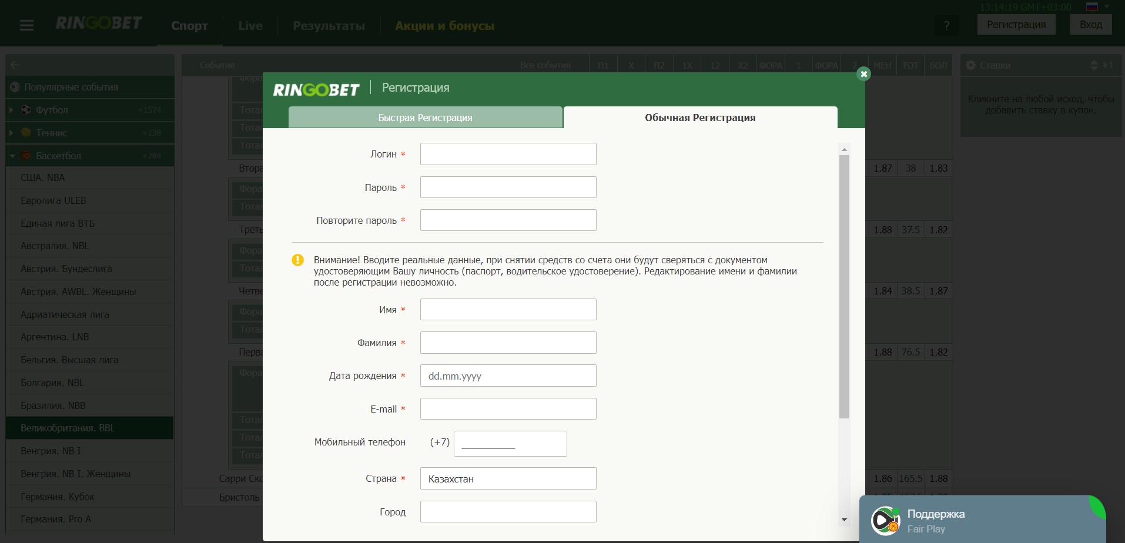Select Бельгия. Высшая лига
Image resolution: width=1125 pixels, height=543 pixels.
click(90, 360)
